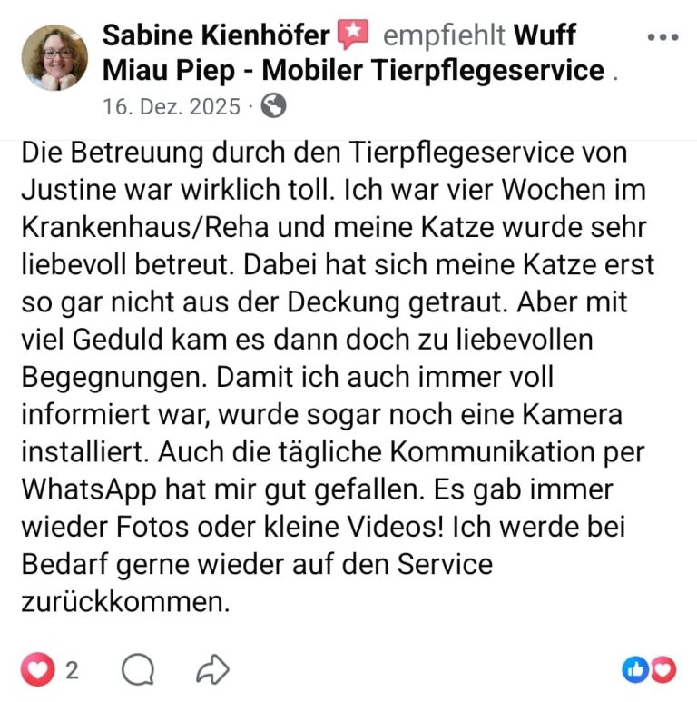Screen dimensions: 697x702
Task: Open Sabine Kienhöfer's profile picture
Action: coord(54,57)
